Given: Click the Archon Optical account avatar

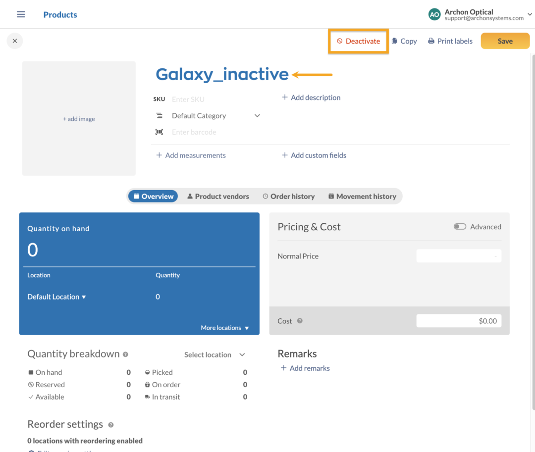Looking at the screenshot, I should (x=434, y=14).
